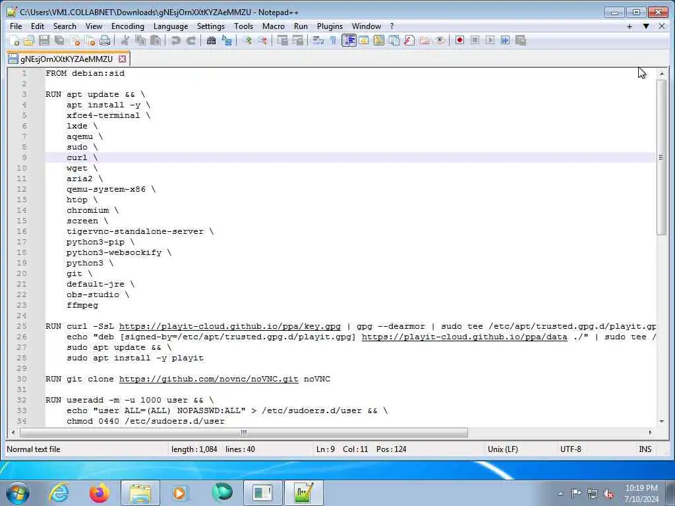Toggle Show All Characters pilcrow icon
The image size is (675, 506).
333,40
